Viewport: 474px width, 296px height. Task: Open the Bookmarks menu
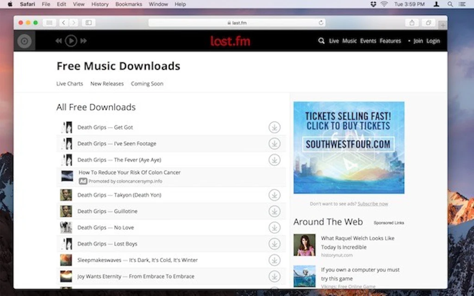point(129,4)
